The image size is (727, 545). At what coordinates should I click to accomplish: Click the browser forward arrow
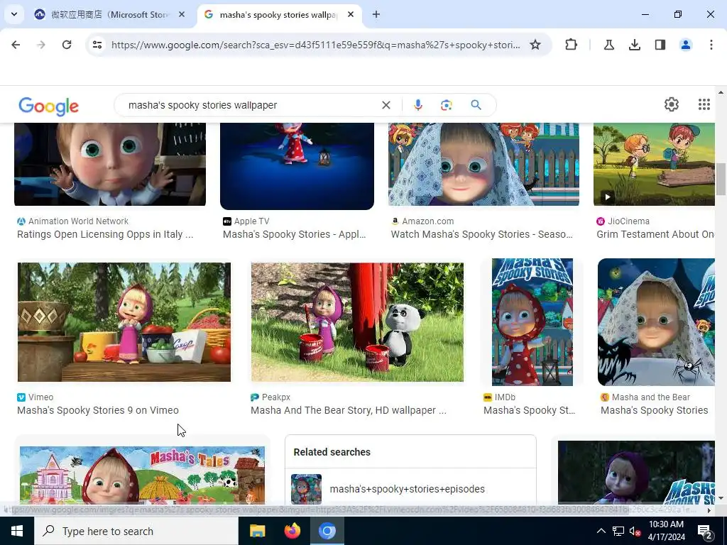point(41,45)
